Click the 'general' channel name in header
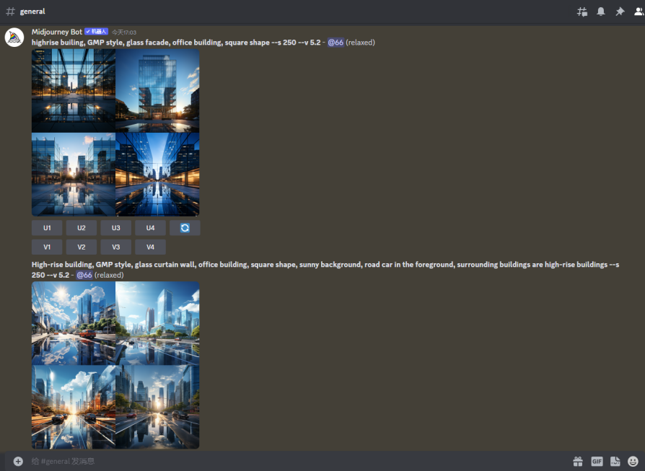Screen dimensions: 645x471 point(32,12)
